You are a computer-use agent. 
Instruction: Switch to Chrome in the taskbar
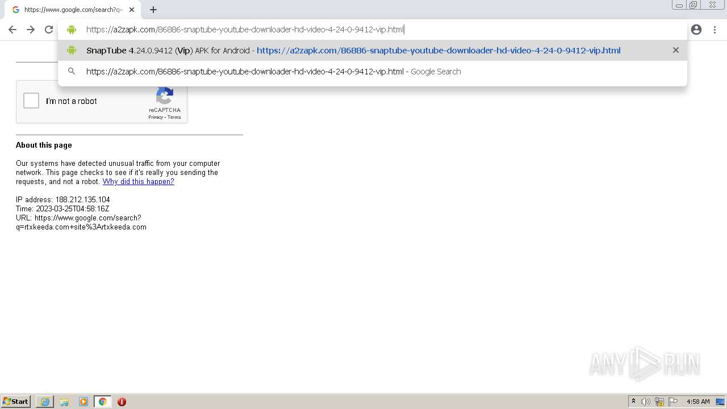click(x=102, y=402)
